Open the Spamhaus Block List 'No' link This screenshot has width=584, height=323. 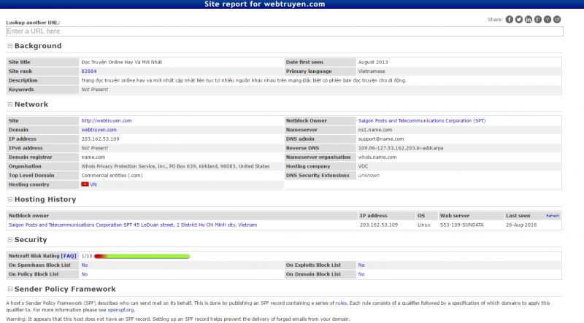pos(85,265)
